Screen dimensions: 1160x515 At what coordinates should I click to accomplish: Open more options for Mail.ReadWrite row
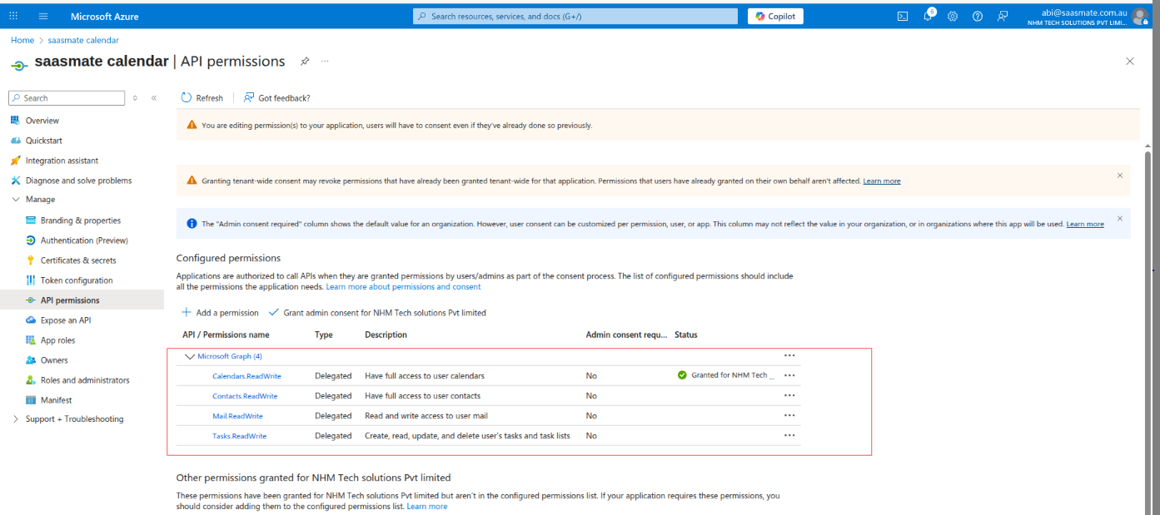pyautogui.click(x=789, y=416)
